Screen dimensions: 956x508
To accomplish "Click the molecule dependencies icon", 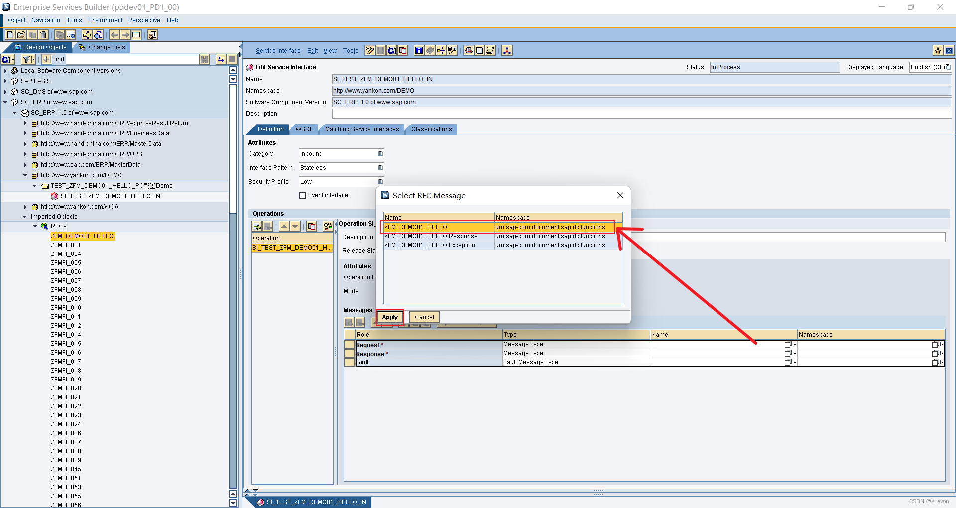I will [x=507, y=50].
